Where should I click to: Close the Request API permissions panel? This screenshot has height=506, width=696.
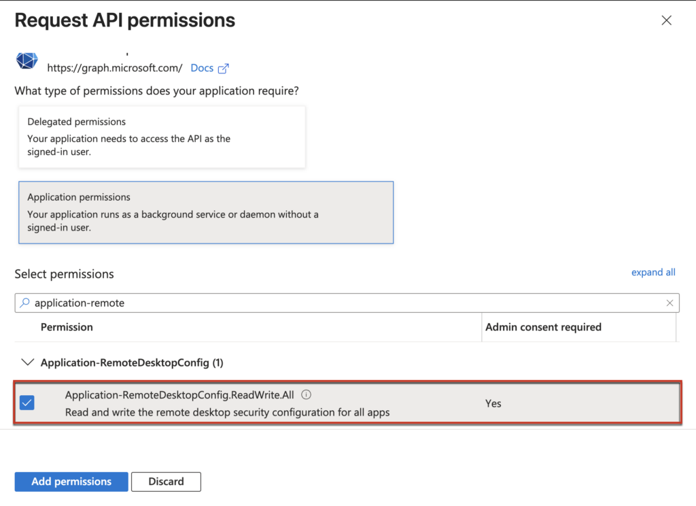pos(666,20)
